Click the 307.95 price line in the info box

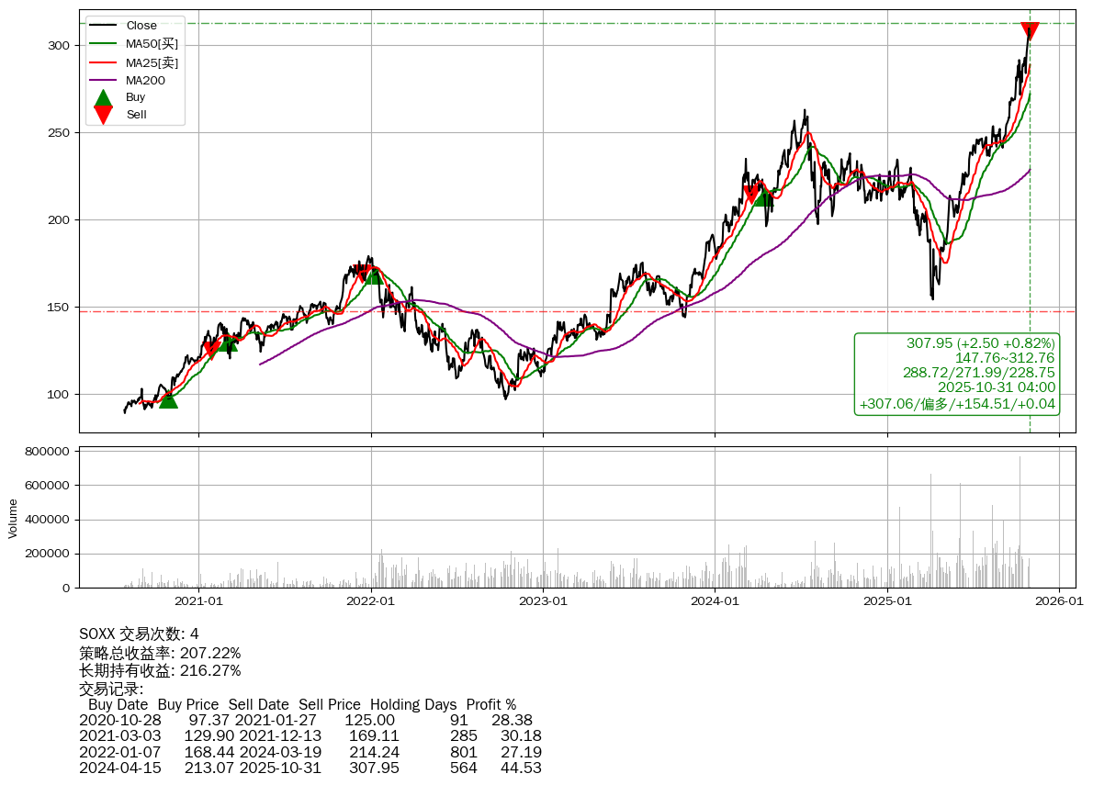pos(980,343)
